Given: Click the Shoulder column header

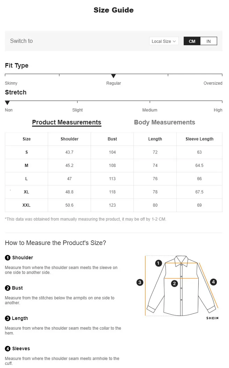Looking at the screenshot, I should click(69, 139).
